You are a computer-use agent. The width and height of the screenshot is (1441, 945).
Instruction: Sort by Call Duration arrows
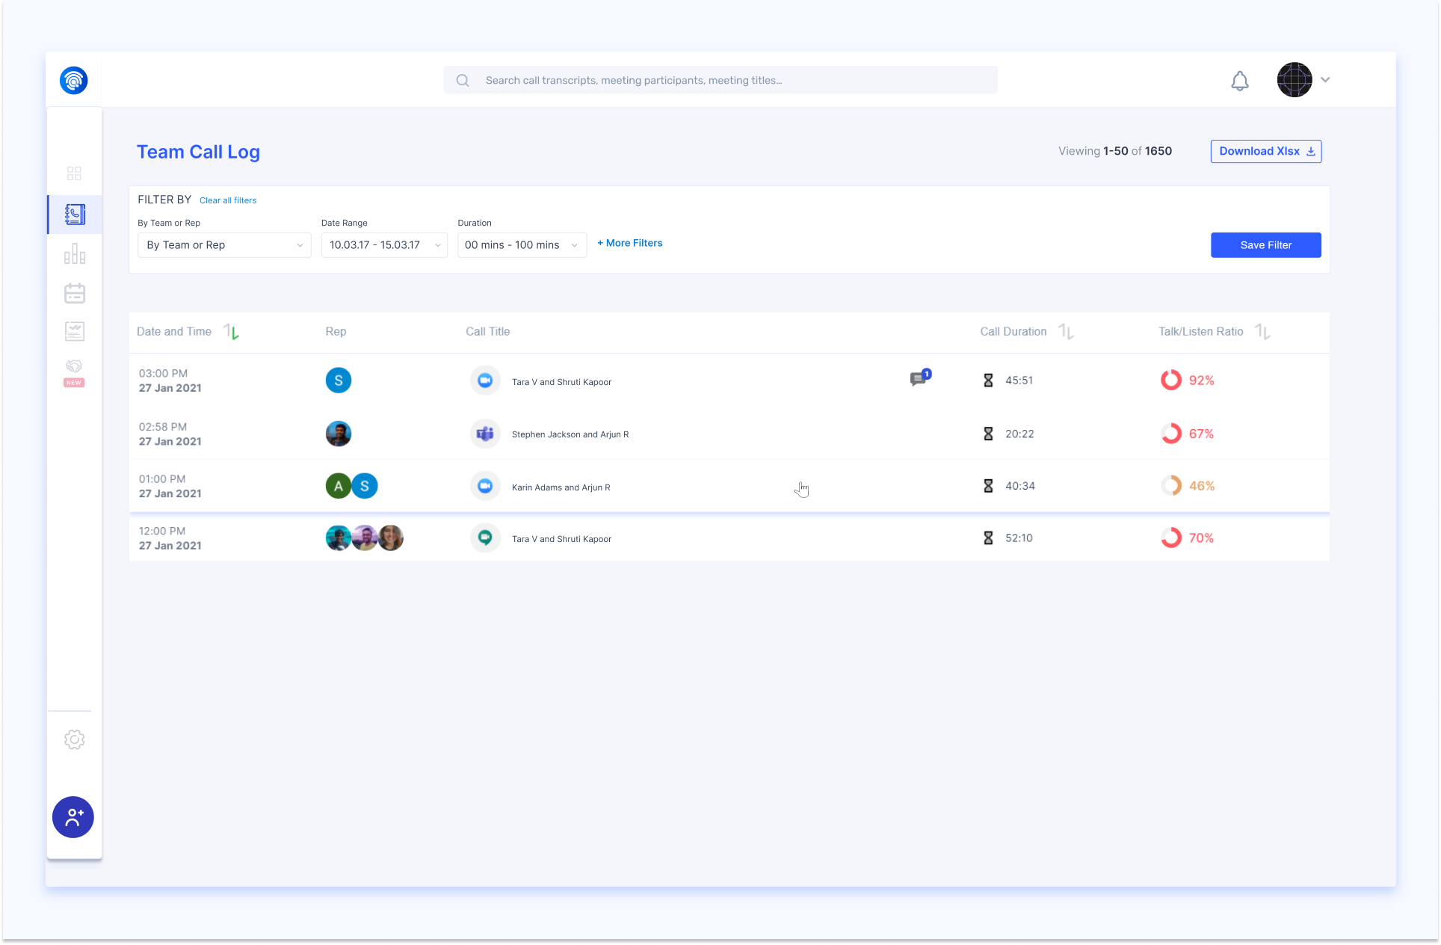[1067, 332]
